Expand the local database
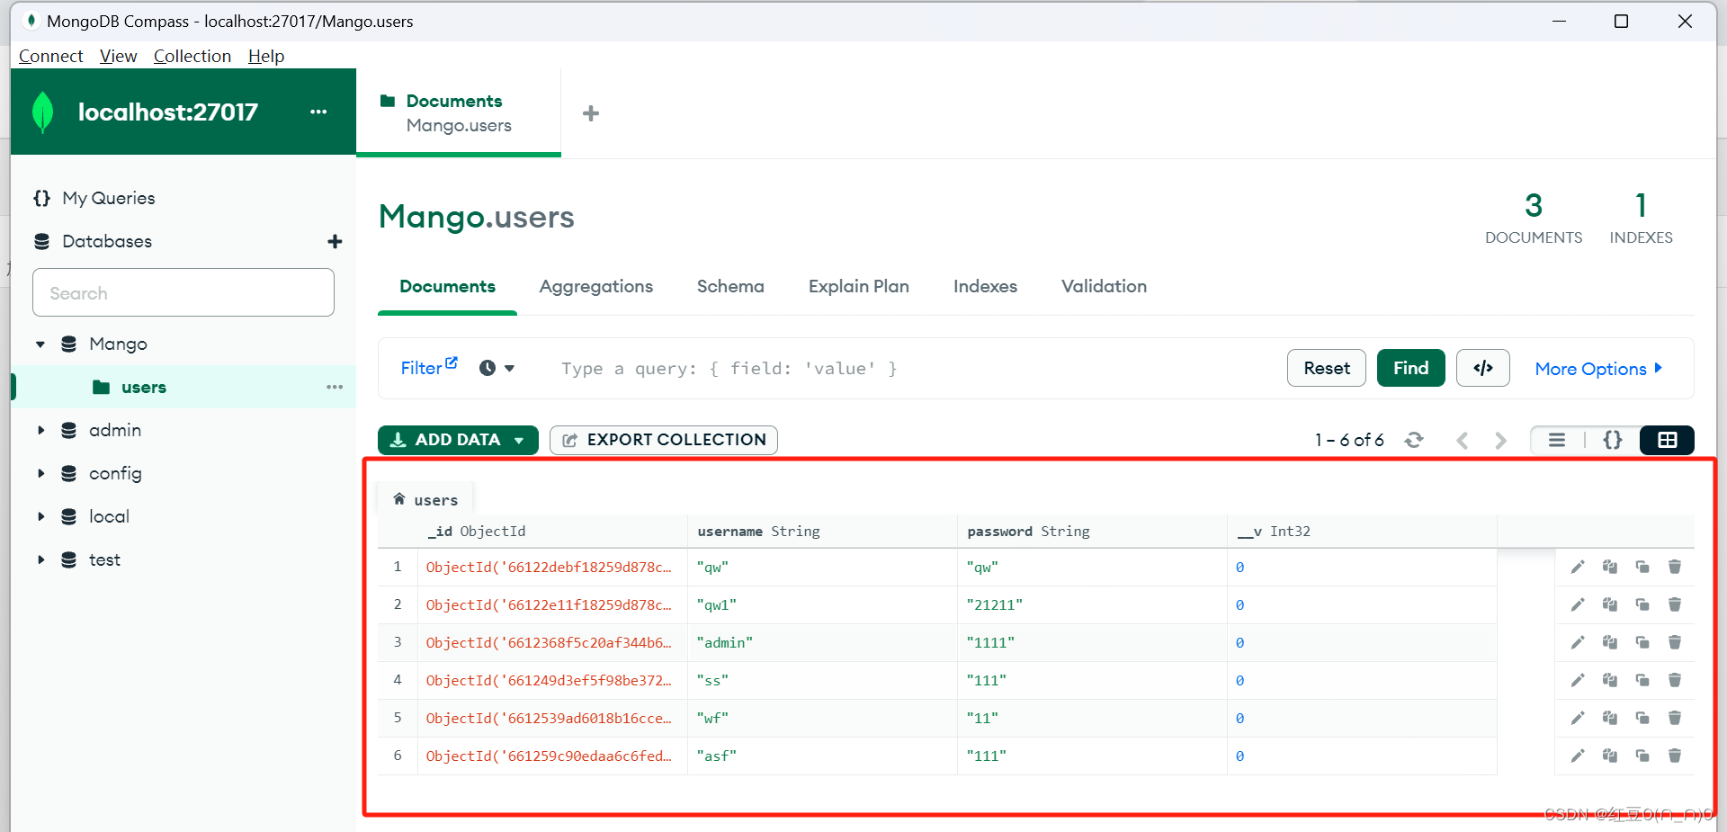Image resolution: width=1727 pixels, height=832 pixels. pos(40,516)
